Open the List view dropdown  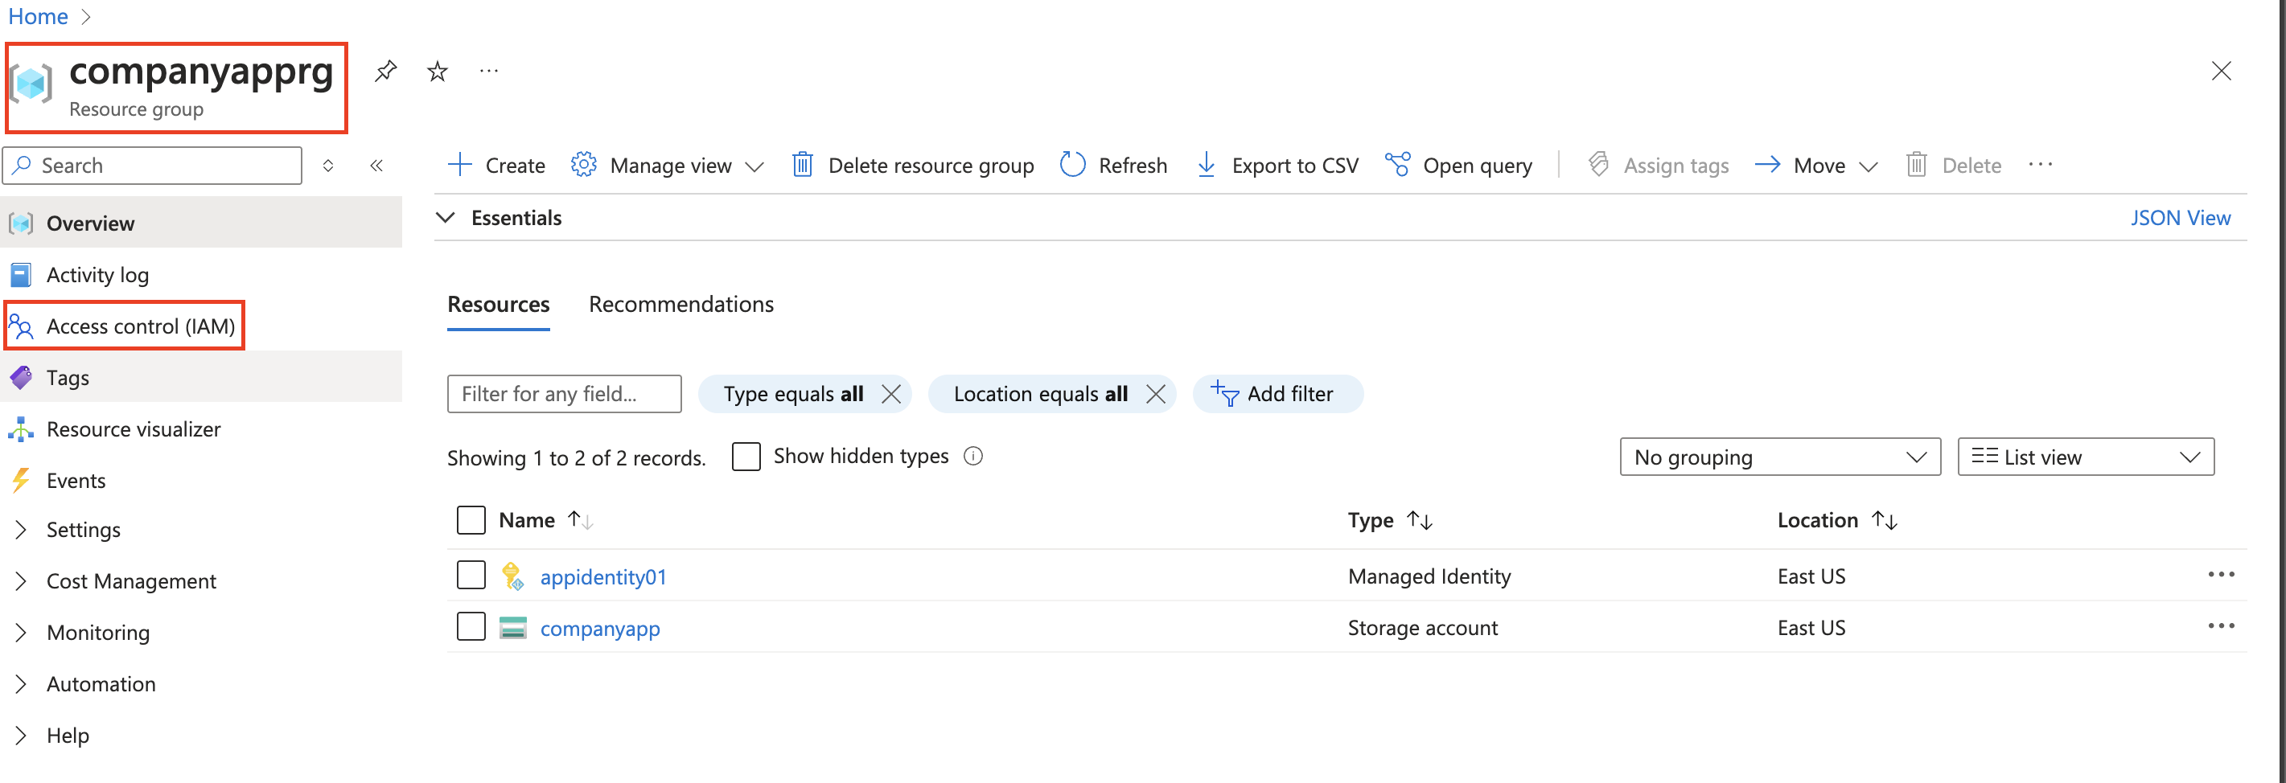(2086, 457)
